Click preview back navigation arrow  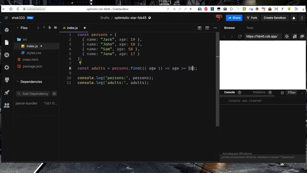pos(224,37)
